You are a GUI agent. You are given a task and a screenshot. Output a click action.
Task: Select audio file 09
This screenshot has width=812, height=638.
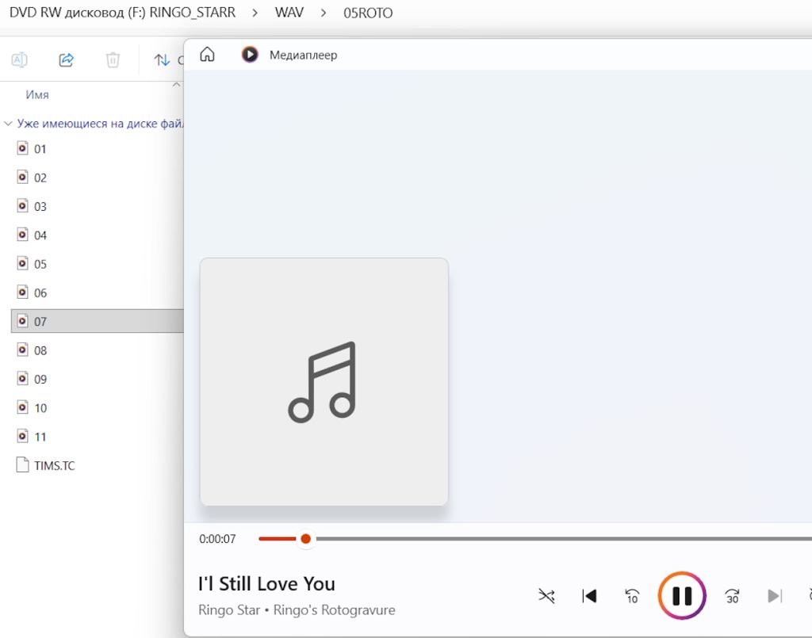pyautogui.click(x=97, y=380)
